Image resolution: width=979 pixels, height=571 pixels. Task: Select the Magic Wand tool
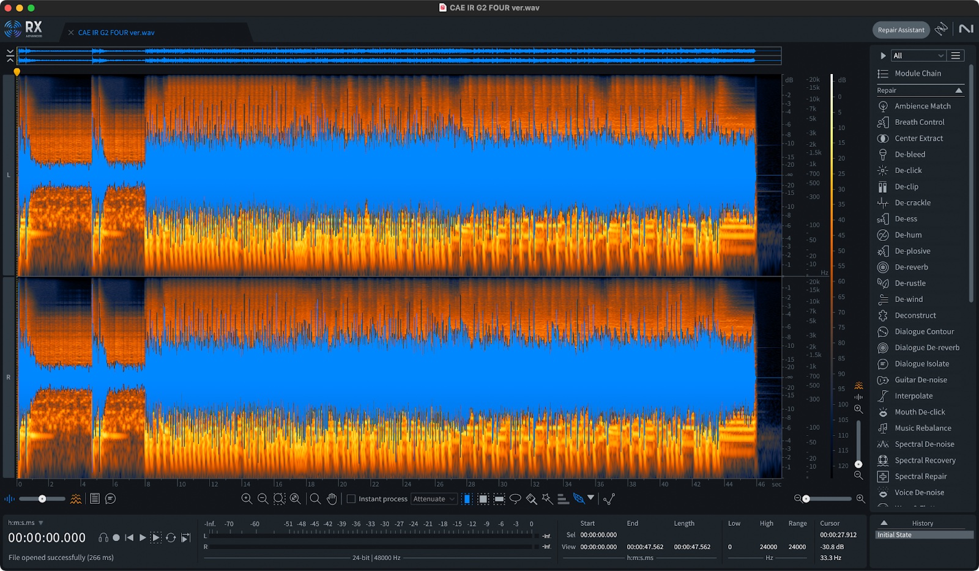click(547, 499)
